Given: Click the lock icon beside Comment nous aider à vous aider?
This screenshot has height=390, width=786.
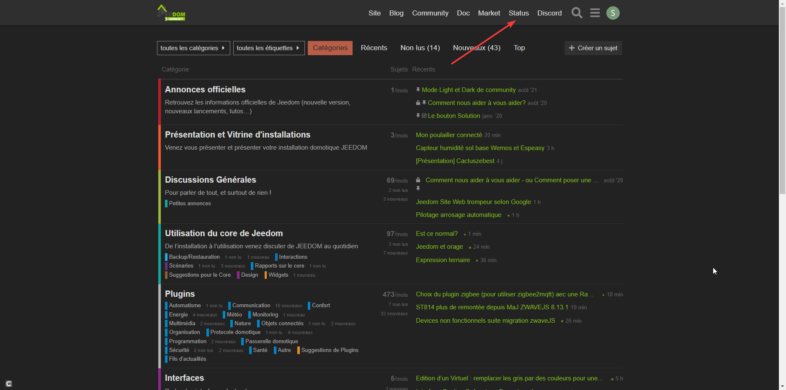Looking at the screenshot, I should [x=418, y=103].
